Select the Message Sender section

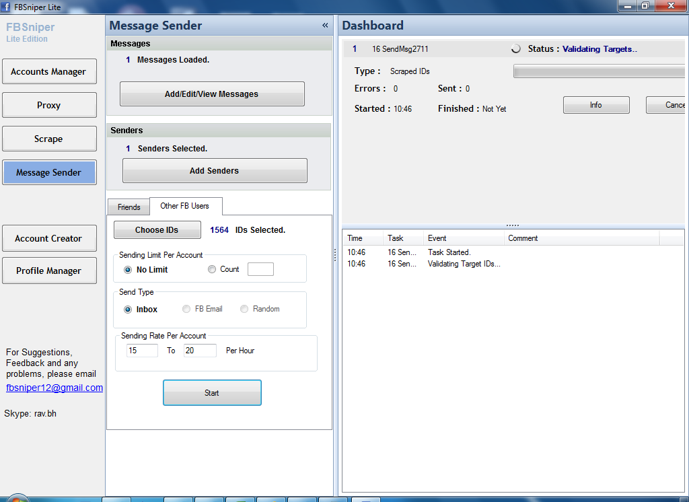click(49, 172)
